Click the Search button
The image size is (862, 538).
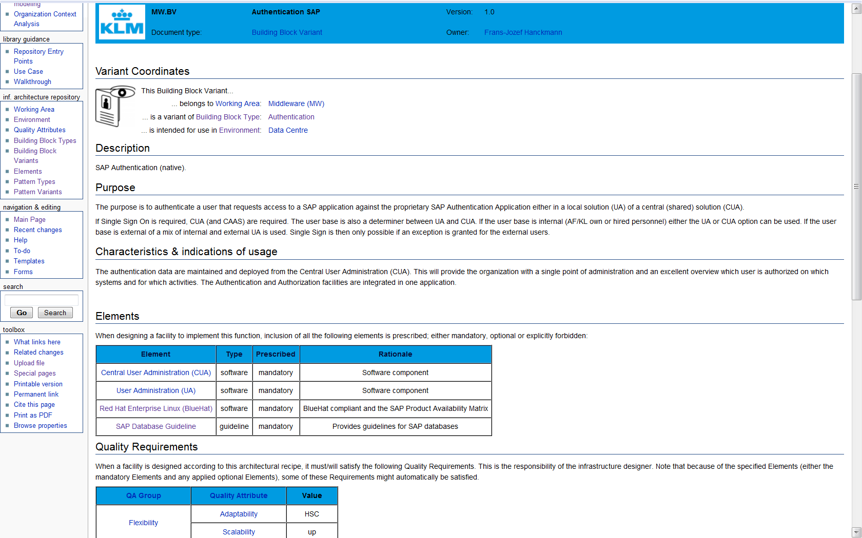click(55, 313)
